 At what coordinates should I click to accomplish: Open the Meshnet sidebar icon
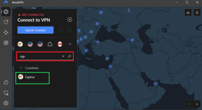pyautogui.click(x=6, y=33)
